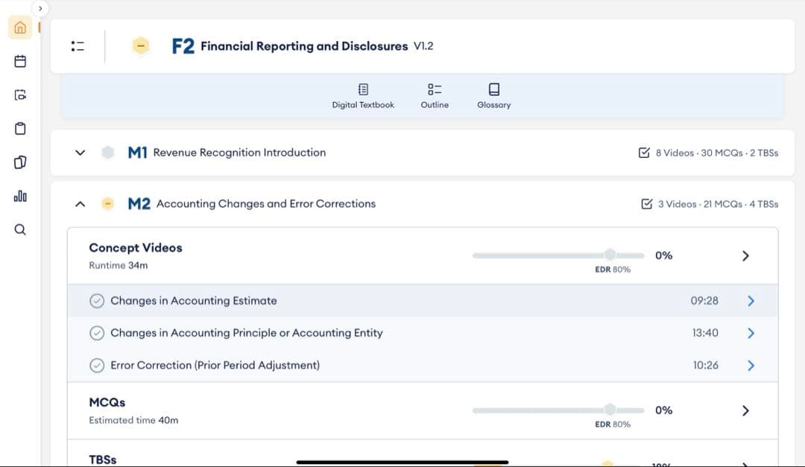Expand the sidebar with top arrow
The image size is (805, 467).
40,8
